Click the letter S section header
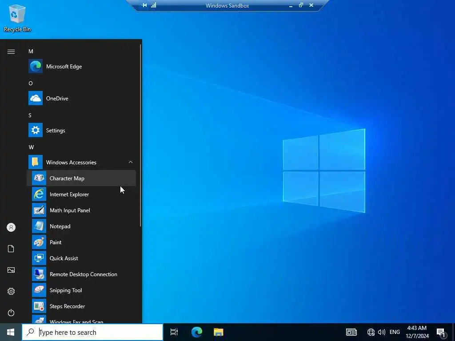The width and height of the screenshot is (455, 341). (30, 115)
